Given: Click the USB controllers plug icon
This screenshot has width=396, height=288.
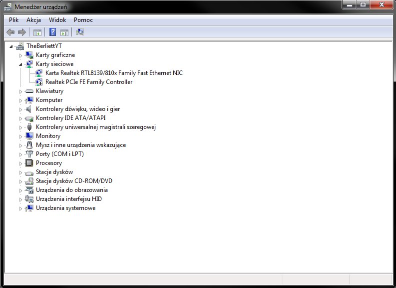Looking at the screenshot, I should [x=29, y=127].
